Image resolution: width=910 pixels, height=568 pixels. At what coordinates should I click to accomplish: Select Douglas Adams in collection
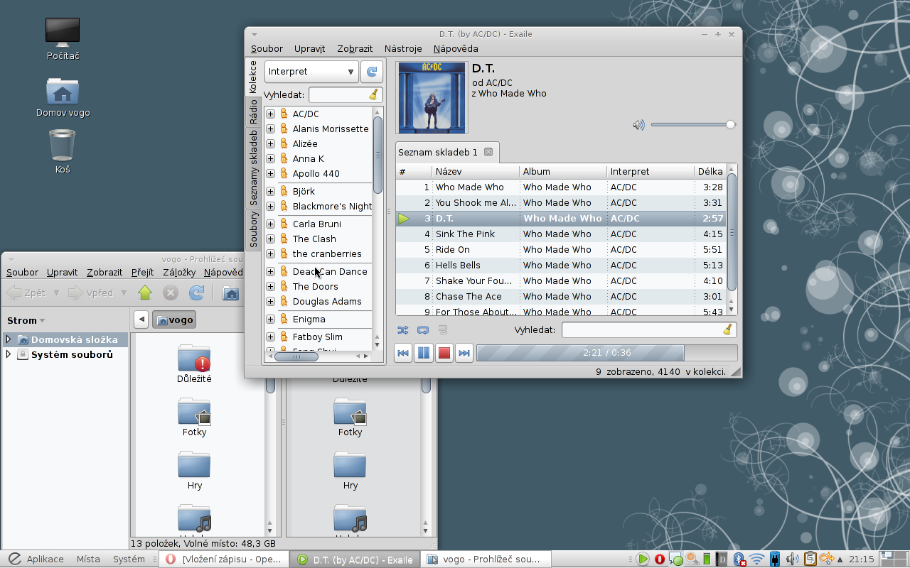point(327,302)
